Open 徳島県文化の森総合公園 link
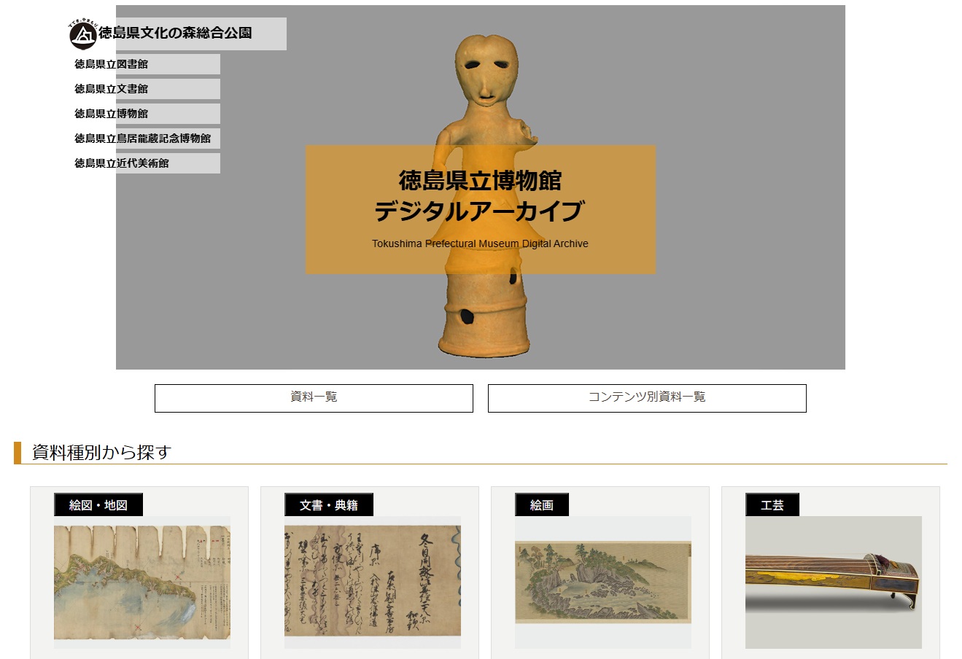The height and width of the screenshot is (659, 962). click(176, 33)
